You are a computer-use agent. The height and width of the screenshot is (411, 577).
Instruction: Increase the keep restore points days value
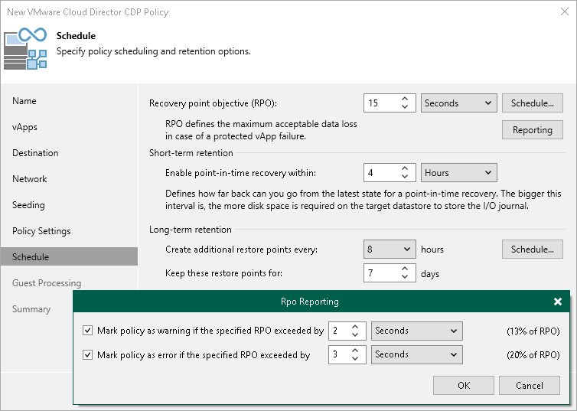[404, 269]
